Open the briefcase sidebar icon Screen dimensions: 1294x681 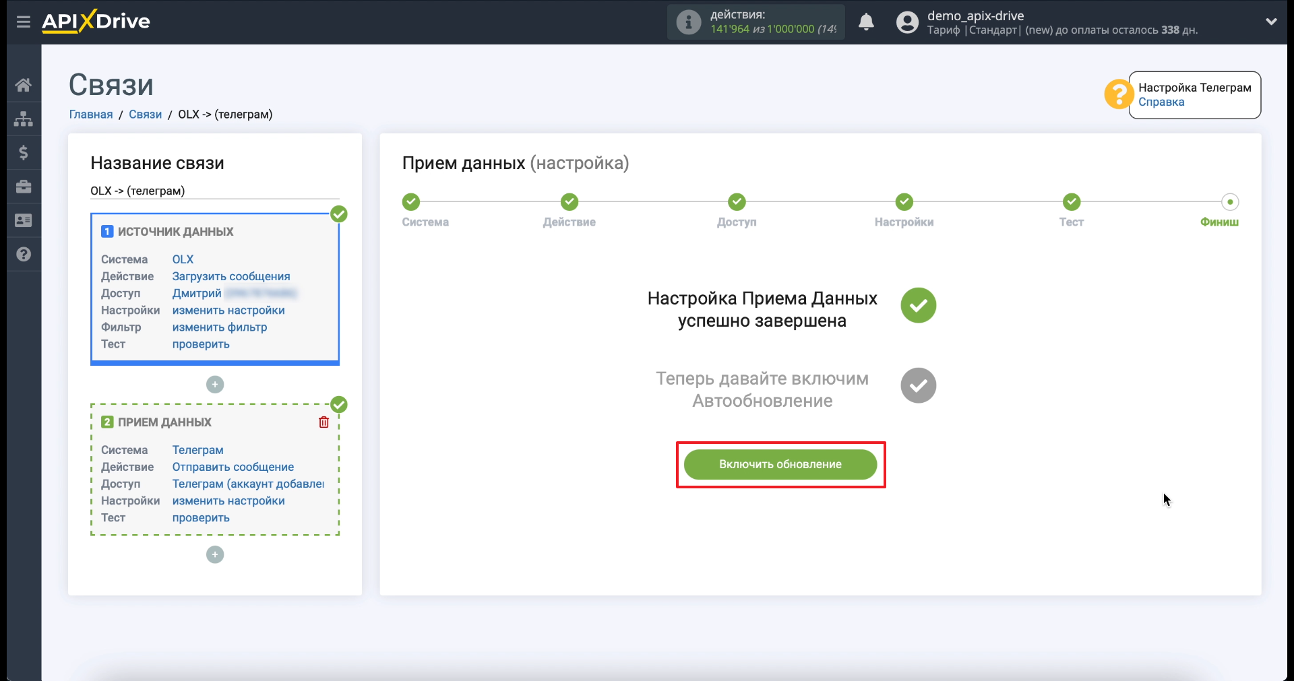[x=24, y=187]
